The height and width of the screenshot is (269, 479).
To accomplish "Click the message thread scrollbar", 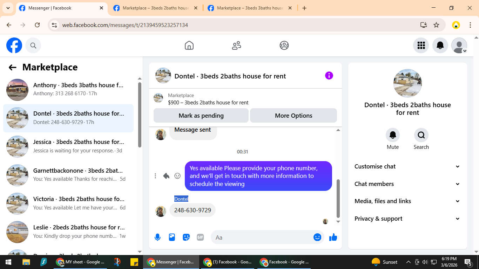I will (338, 199).
